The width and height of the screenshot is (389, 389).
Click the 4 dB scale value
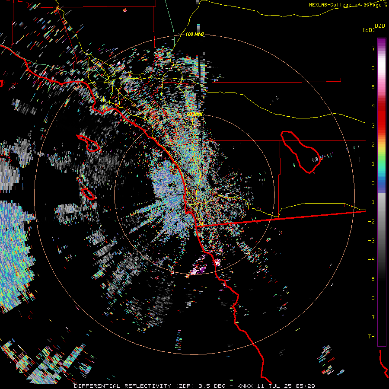point(373,106)
